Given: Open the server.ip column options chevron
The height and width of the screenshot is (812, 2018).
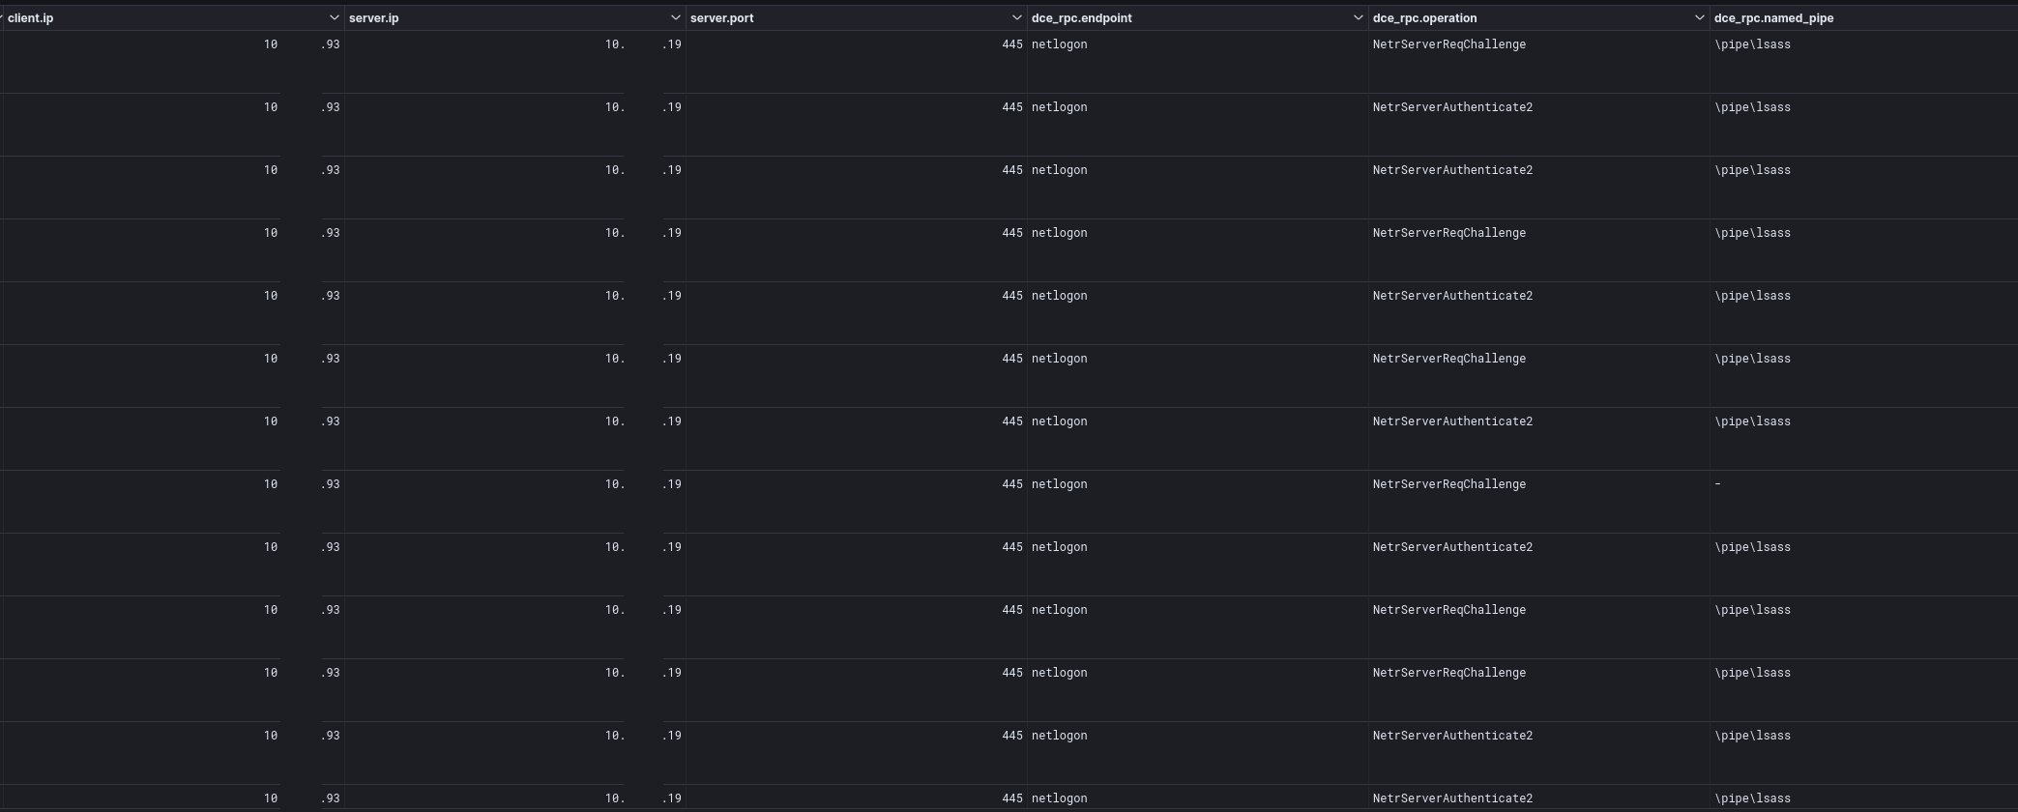Looking at the screenshot, I should click(675, 18).
